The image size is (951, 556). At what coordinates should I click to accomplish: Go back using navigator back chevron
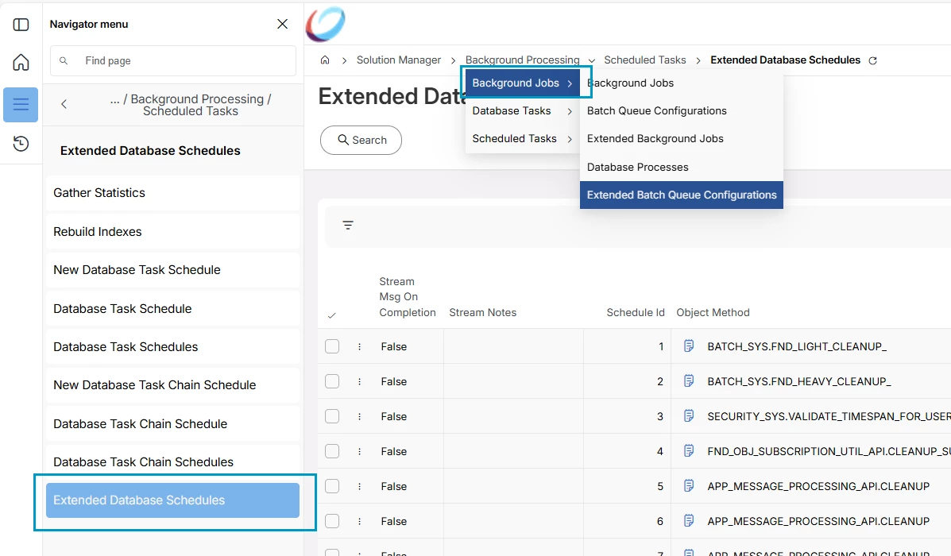pyautogui.click(x=64, y=104)
